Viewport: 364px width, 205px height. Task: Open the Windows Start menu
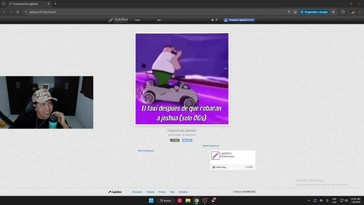[151, 200]
